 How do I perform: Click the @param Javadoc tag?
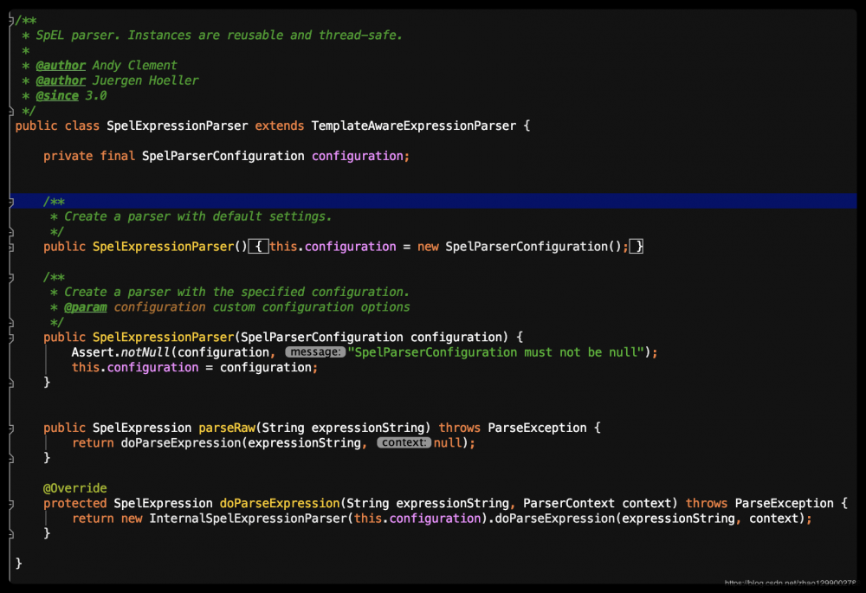85,307
